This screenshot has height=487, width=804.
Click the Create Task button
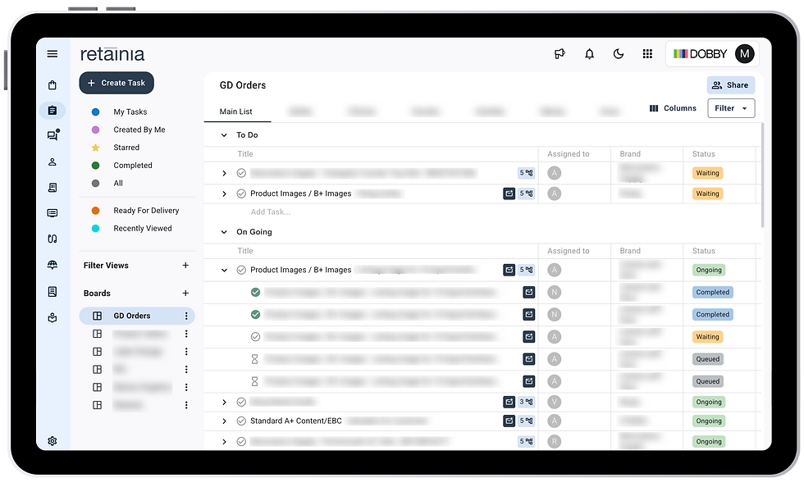[116, 83]
